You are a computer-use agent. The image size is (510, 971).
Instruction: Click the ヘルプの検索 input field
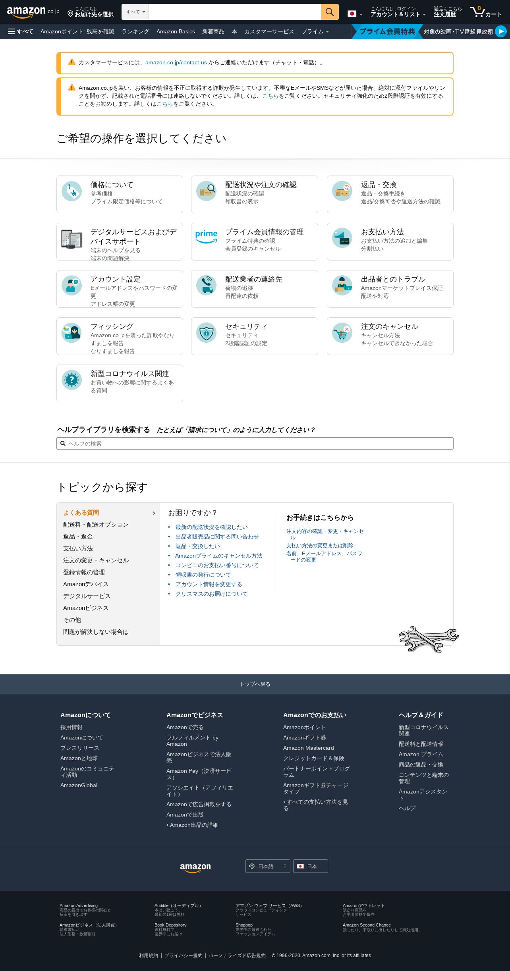coord(255,443)
